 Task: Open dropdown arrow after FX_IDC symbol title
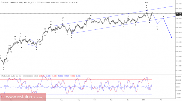[35, 2]
